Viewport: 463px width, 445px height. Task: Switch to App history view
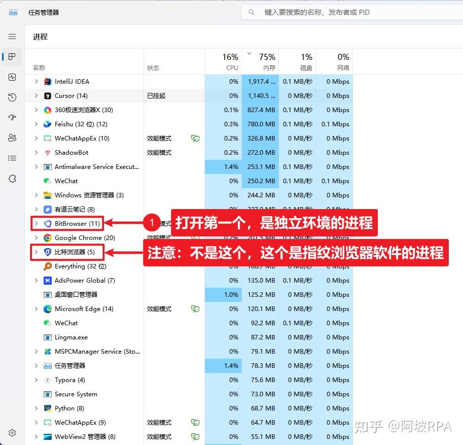12,97
